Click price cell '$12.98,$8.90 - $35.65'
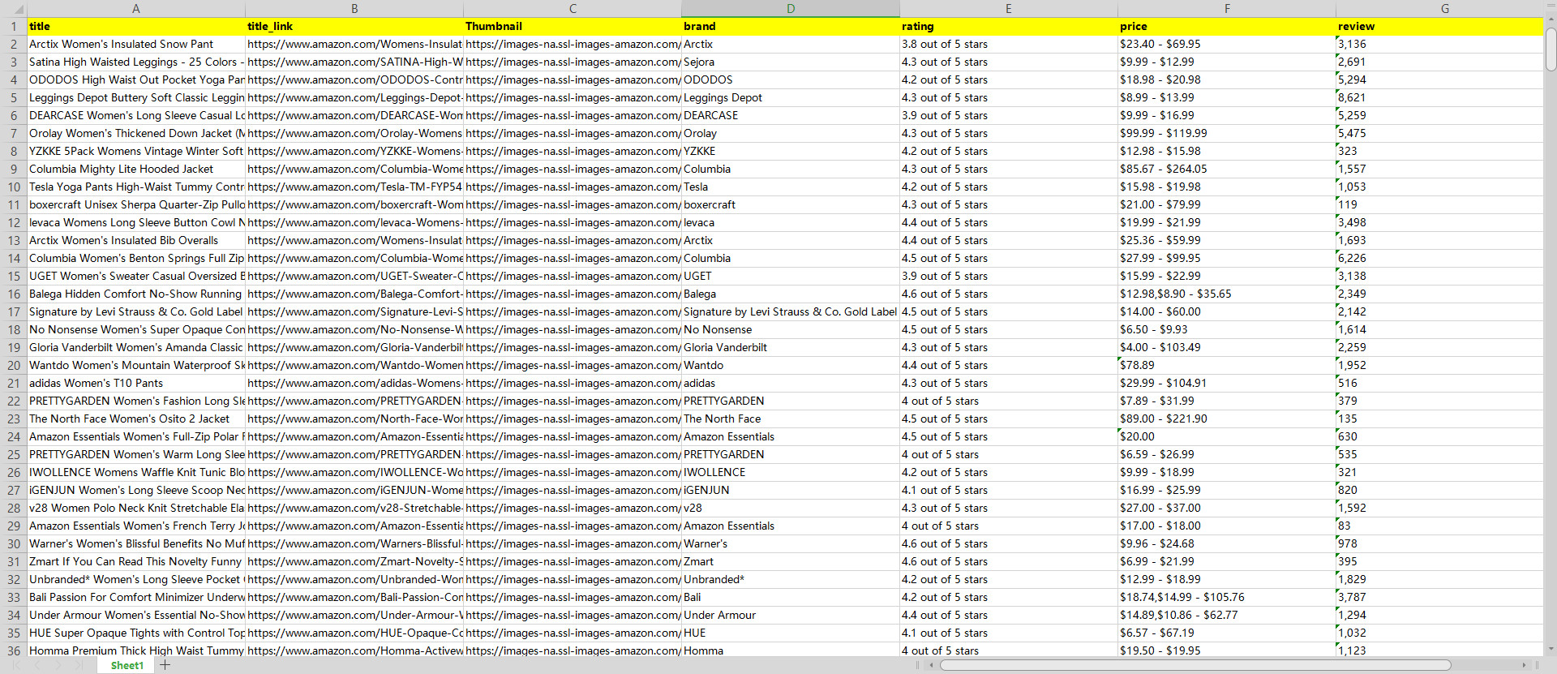1557x674 pixels. pos(1227,294)
